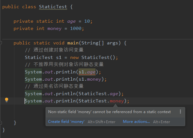Open the three-dot tooltip options menu
Image resolution: width=193 pixels, height=138 pixels.
(180, 112)
